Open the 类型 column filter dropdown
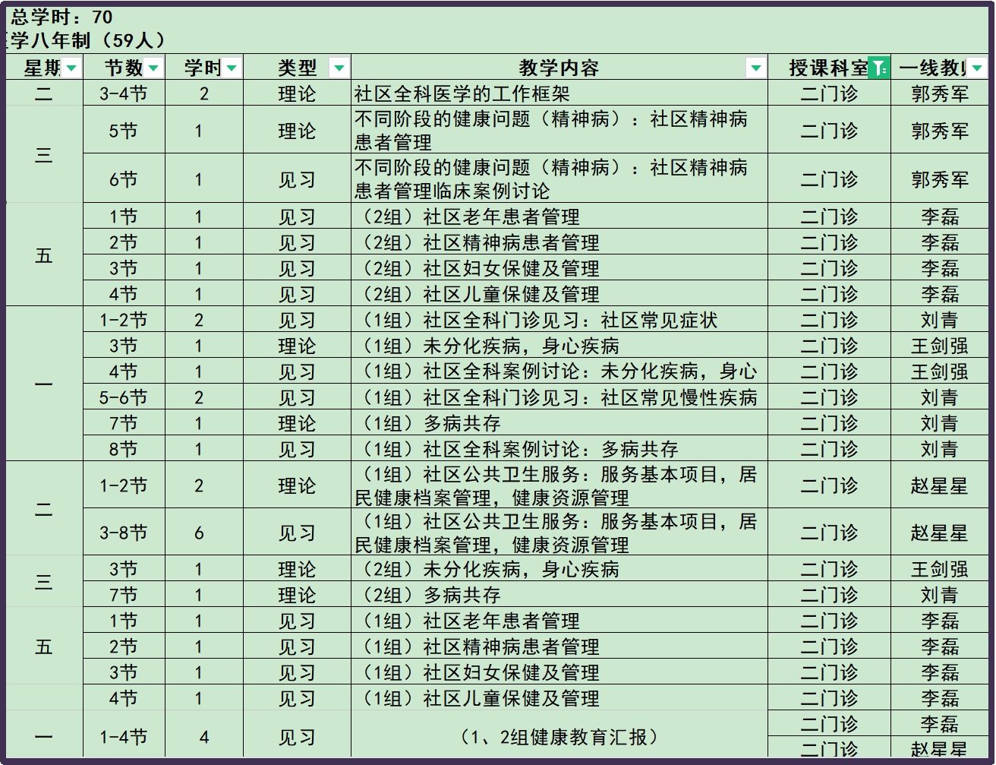996x765 pixels. pyautogui.click(x=339, y=68)
